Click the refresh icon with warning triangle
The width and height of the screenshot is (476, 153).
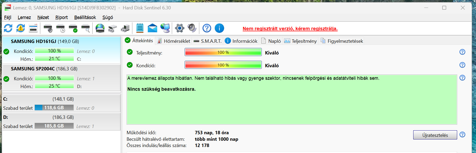[21, 28]
